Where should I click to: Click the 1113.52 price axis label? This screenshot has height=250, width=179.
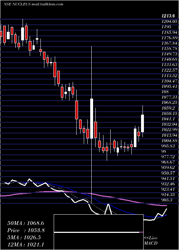169,76
